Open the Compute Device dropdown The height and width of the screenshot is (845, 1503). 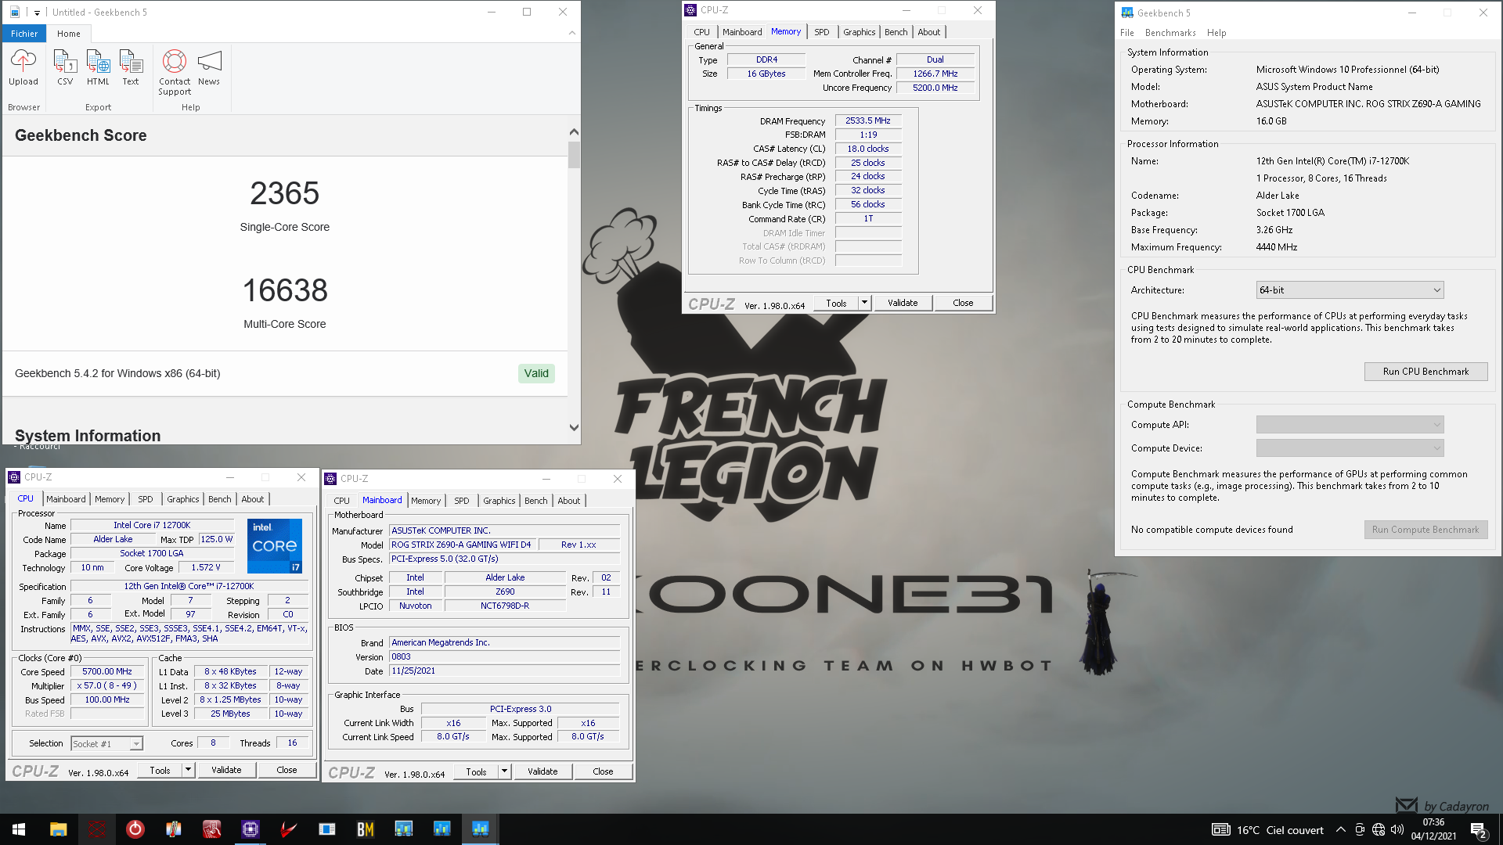pos(1350,448)
